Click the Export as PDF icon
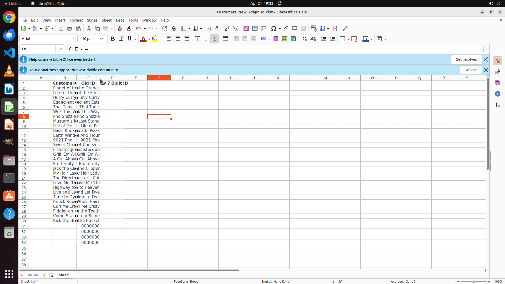The image size is (505, 284). 61,29
